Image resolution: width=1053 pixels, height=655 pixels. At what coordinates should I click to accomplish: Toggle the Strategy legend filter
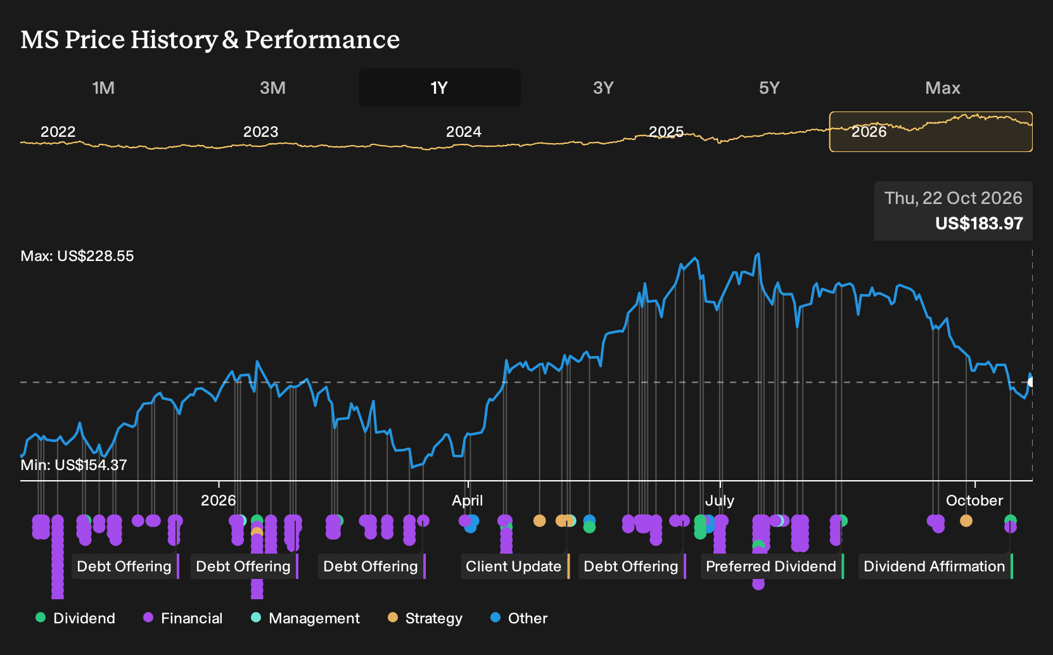[425, 618]
